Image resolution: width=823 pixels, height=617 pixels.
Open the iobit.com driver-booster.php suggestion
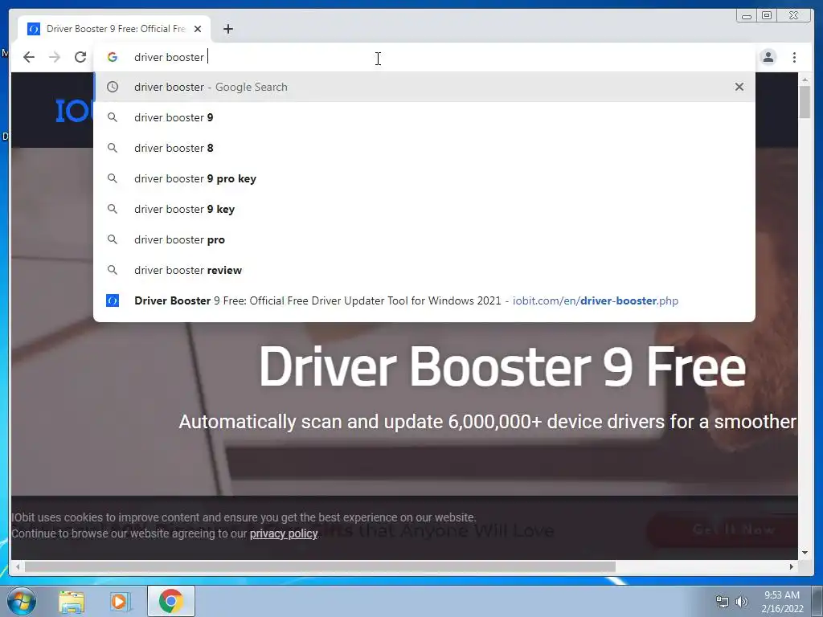coord(424,300)
